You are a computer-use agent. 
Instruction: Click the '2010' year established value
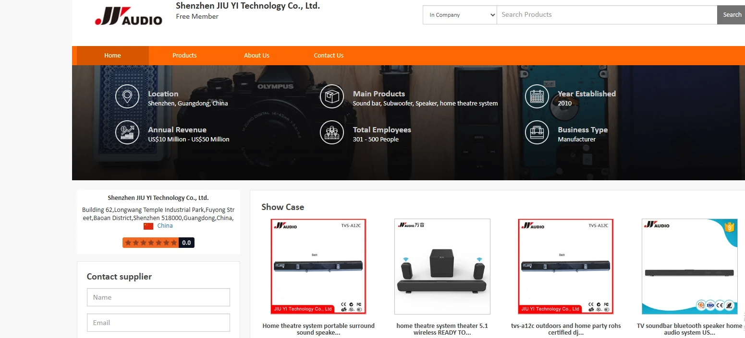click(565, 103)
